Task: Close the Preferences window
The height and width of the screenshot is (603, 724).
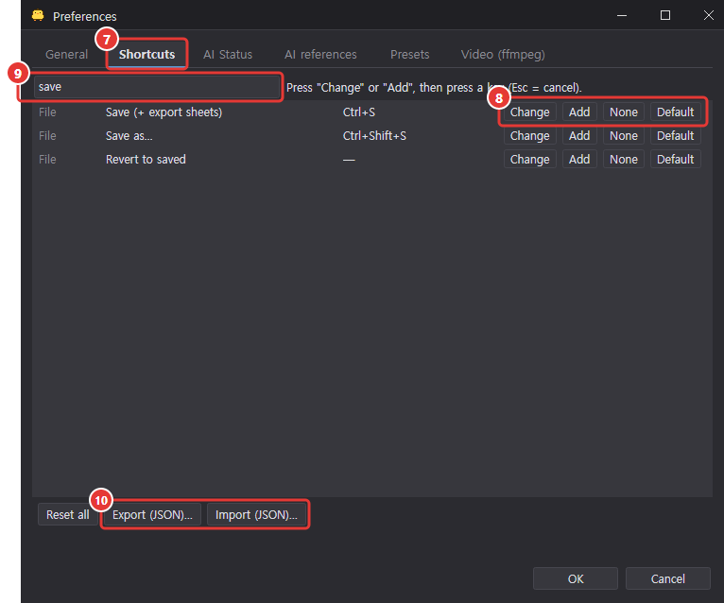Action: coord(708,15)
